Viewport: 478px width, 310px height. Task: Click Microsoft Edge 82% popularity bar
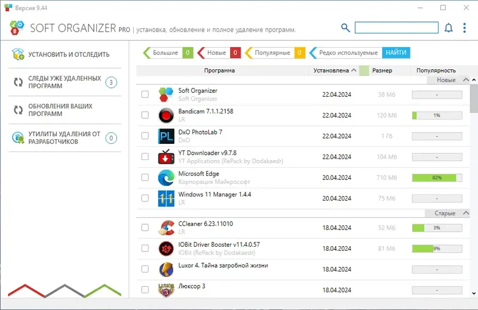[x=437, y=177]
